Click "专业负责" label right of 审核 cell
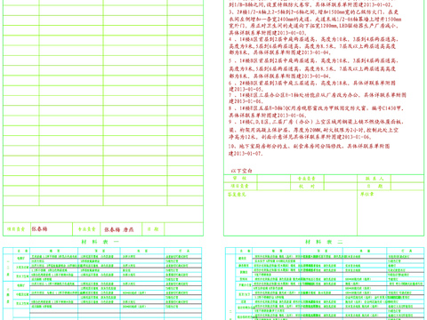This screenshot has width=427, height=320. 307,179
